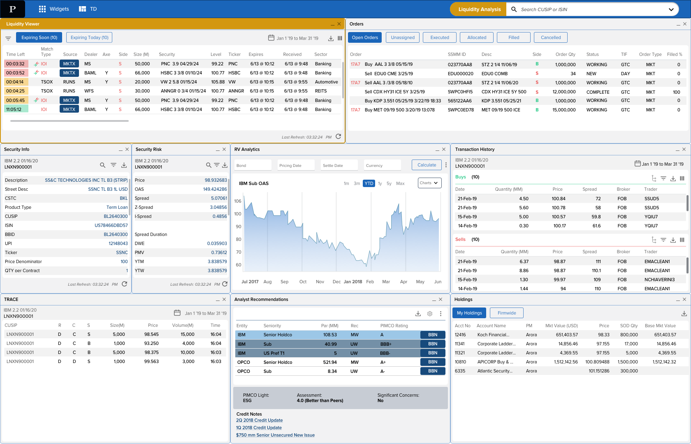Click the P logo in top bar
This screenshot has width=691, height=444.
point(12,9)
